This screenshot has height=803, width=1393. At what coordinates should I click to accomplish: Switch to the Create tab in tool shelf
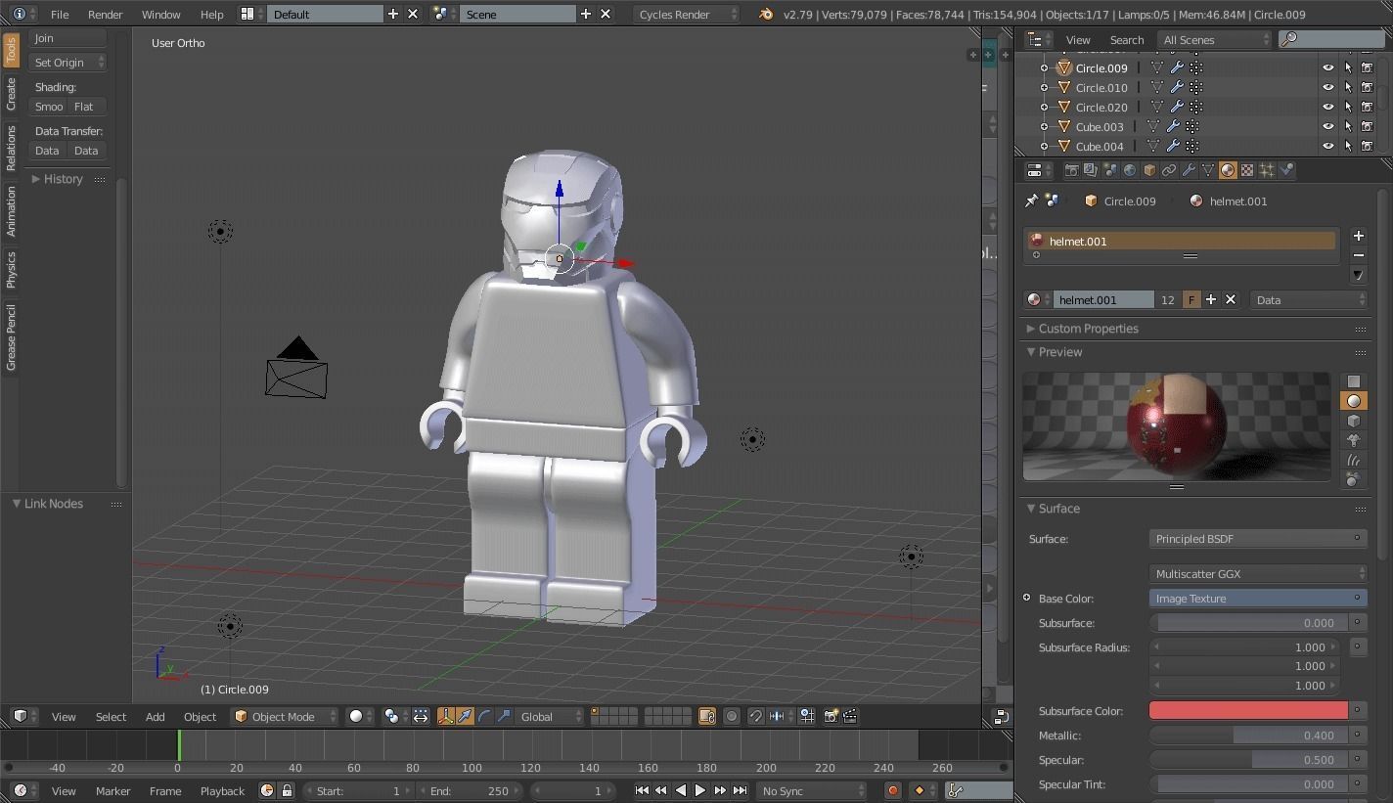click(11, 94)
